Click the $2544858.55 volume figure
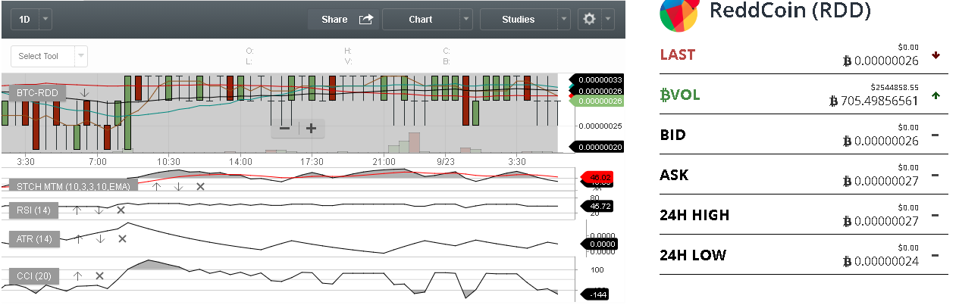Image resolution: width=959 pixels, height=305 pixels. [895, 87]
